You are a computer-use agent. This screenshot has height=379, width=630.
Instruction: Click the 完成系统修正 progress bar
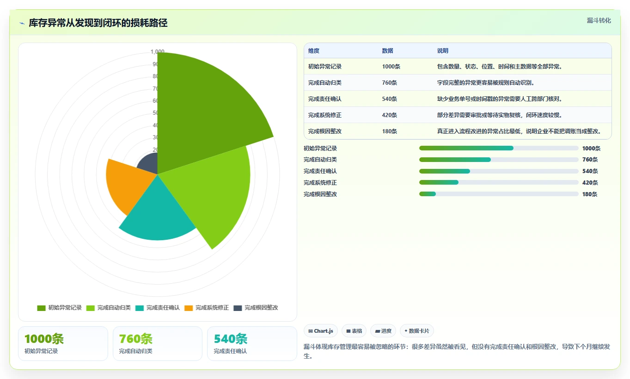click(x=499, y=183)
